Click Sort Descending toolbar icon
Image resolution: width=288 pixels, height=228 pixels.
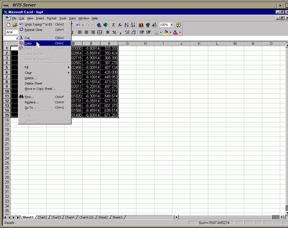133,25
